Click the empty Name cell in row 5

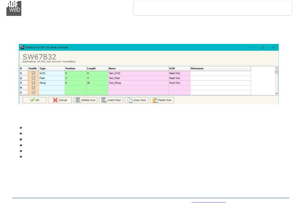[138, 93]
